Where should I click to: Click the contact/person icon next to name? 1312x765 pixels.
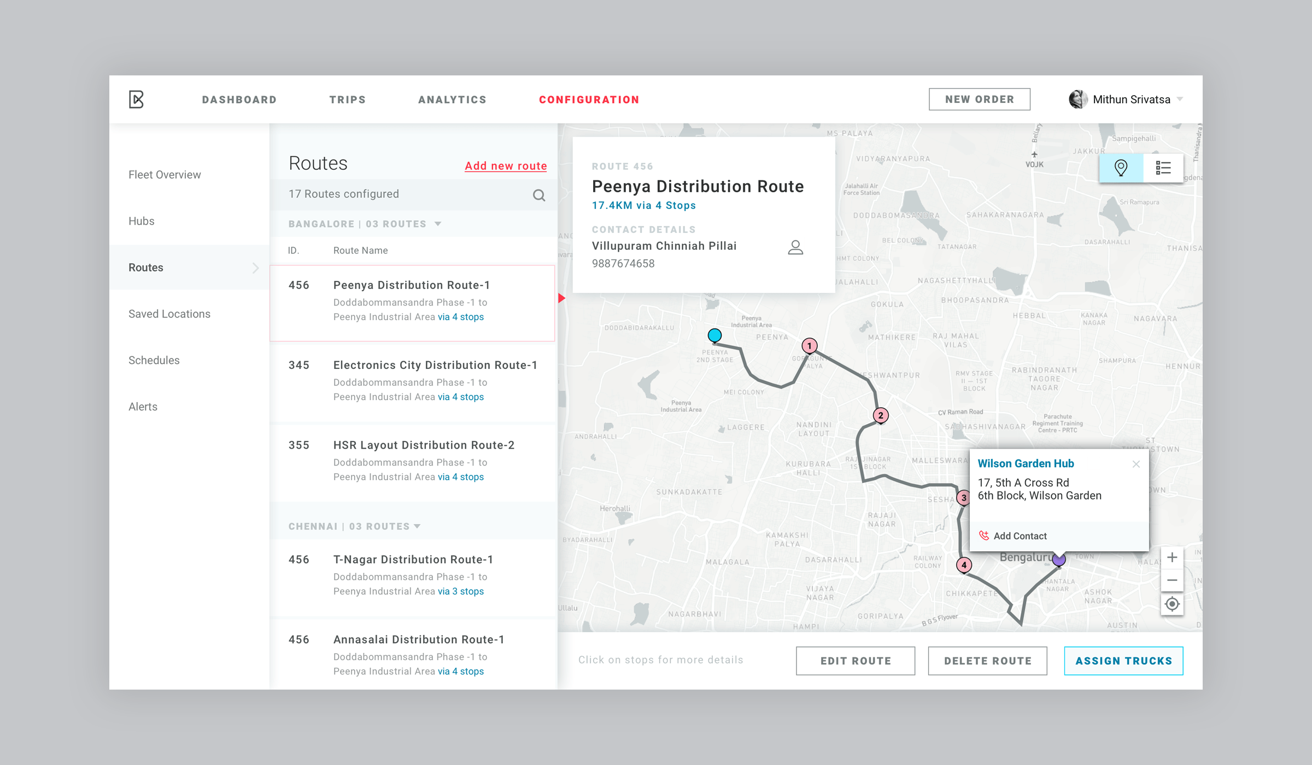[x=795, y=246]
